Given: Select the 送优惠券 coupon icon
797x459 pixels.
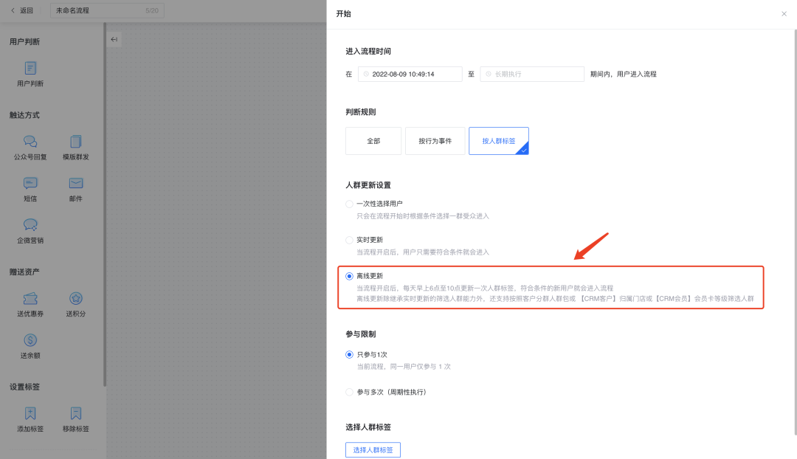Looking at the screenshot, I should pos(30,298).
